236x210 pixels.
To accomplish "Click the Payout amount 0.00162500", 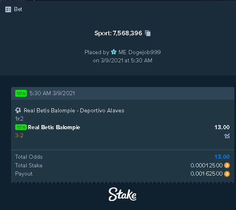I will 206,174.
